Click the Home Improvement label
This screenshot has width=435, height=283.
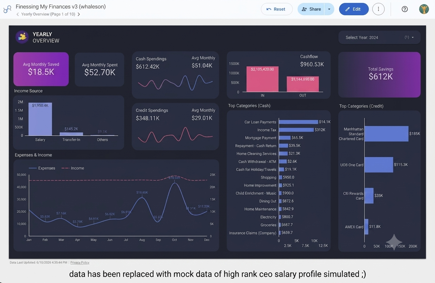[260, 185]
